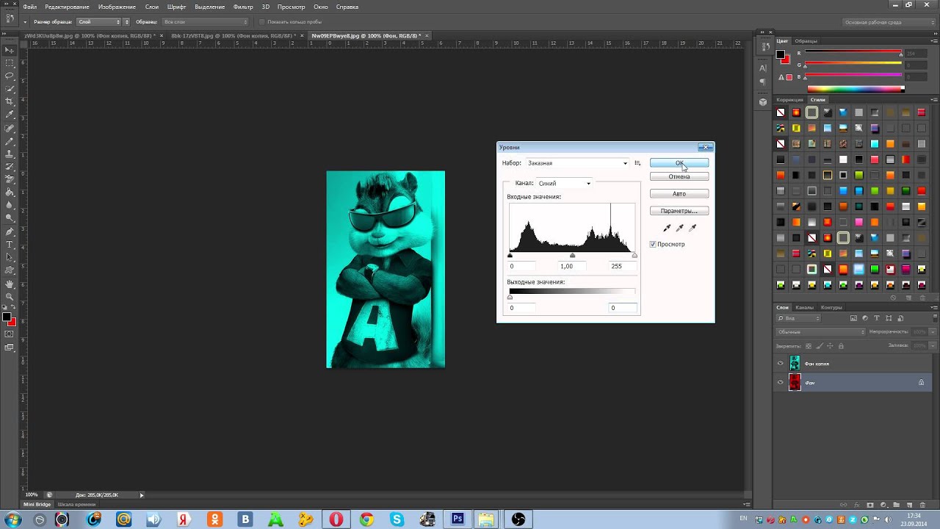
Task: Open Chrome from the Windows taskbar
Action: click(x=366, y=519)
